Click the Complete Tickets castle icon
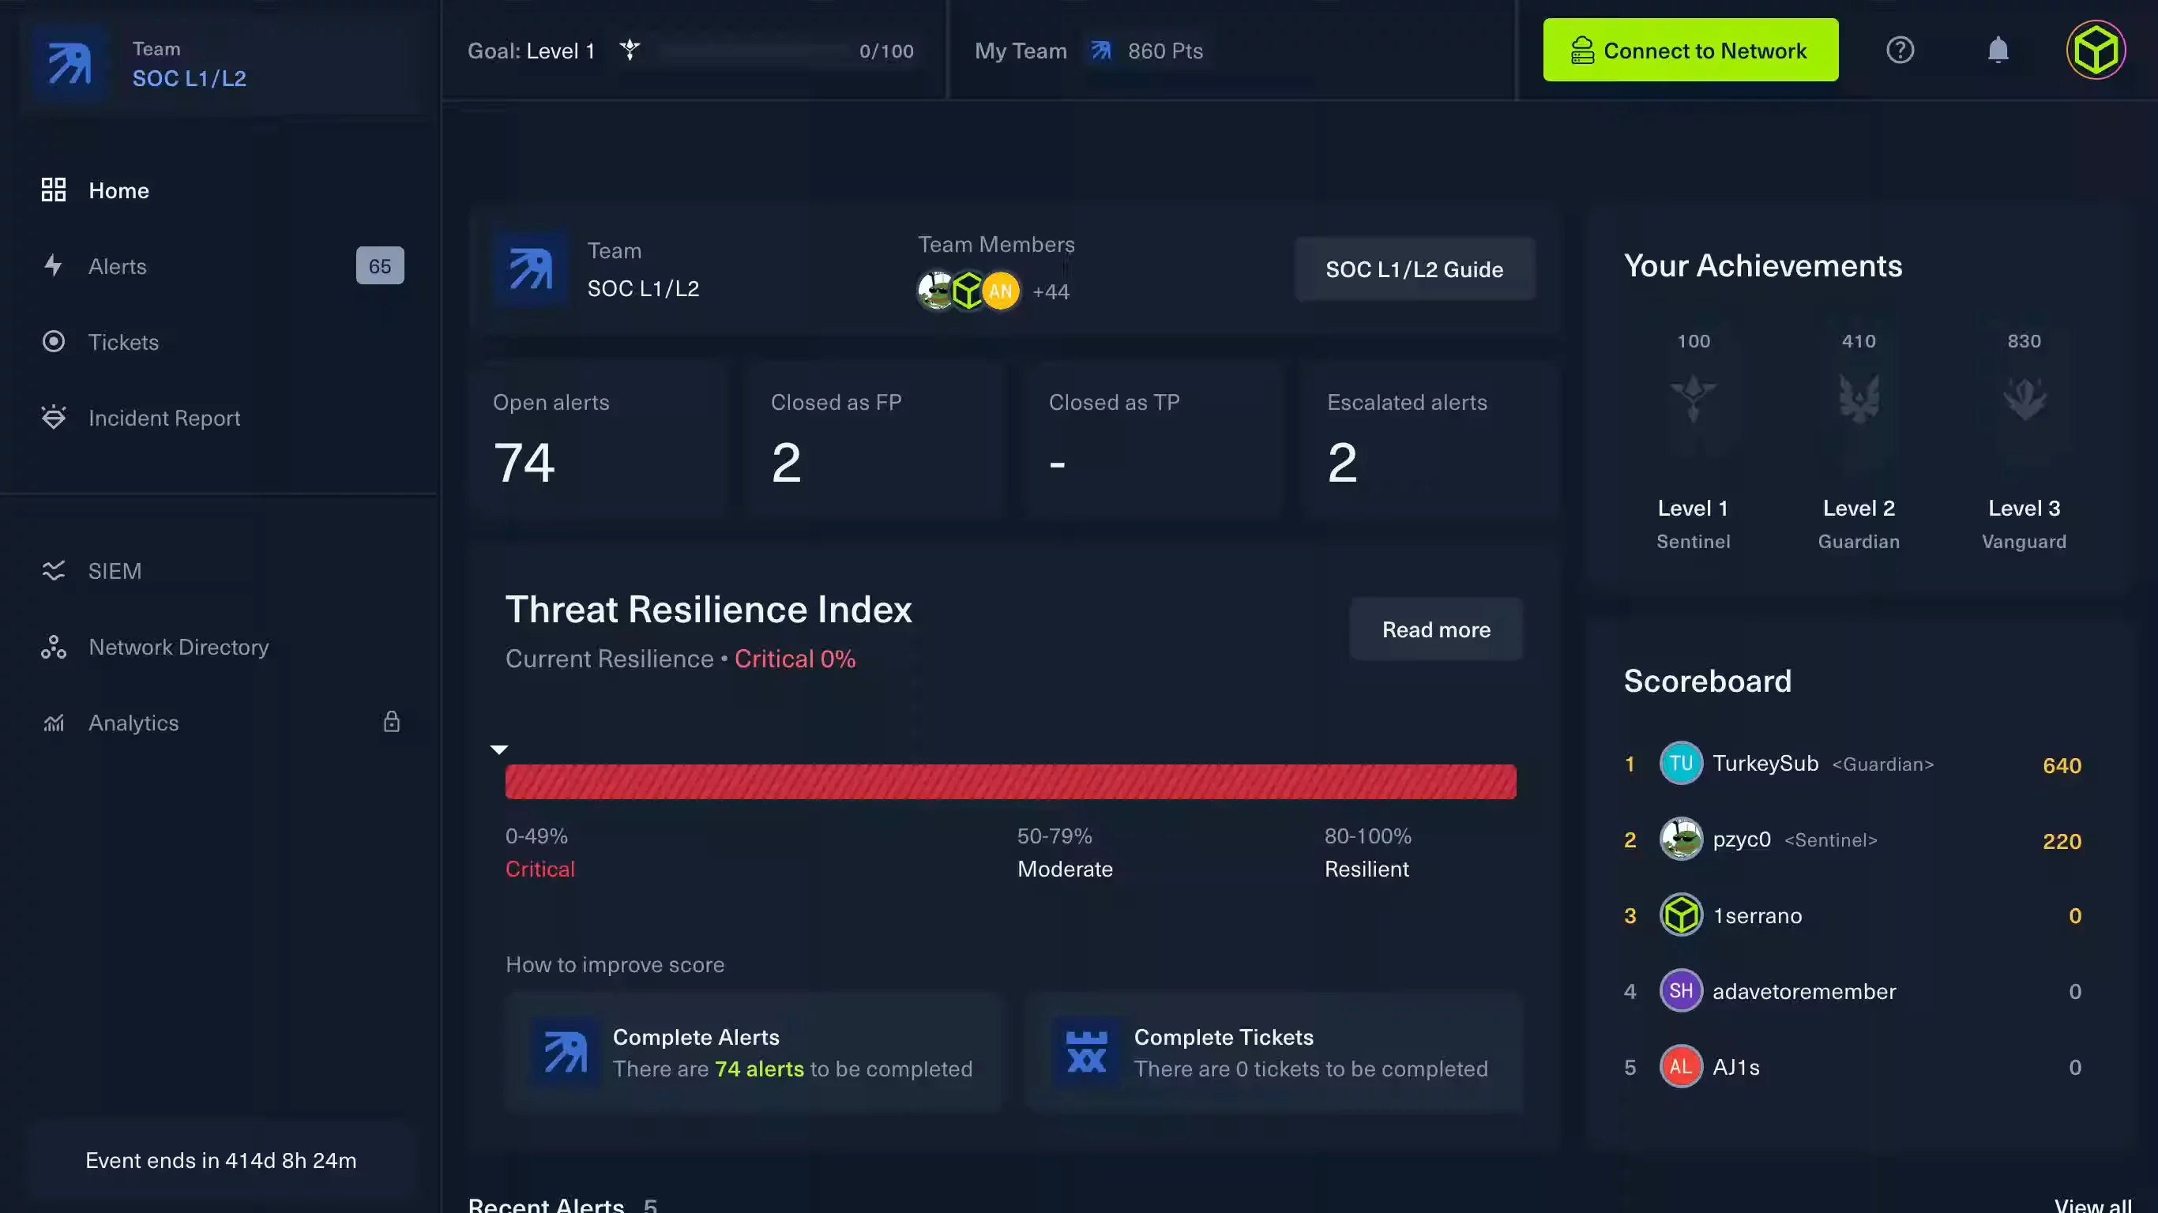The image size is (2158, 1213). pyautogui.click(x=1085, y=1052)
